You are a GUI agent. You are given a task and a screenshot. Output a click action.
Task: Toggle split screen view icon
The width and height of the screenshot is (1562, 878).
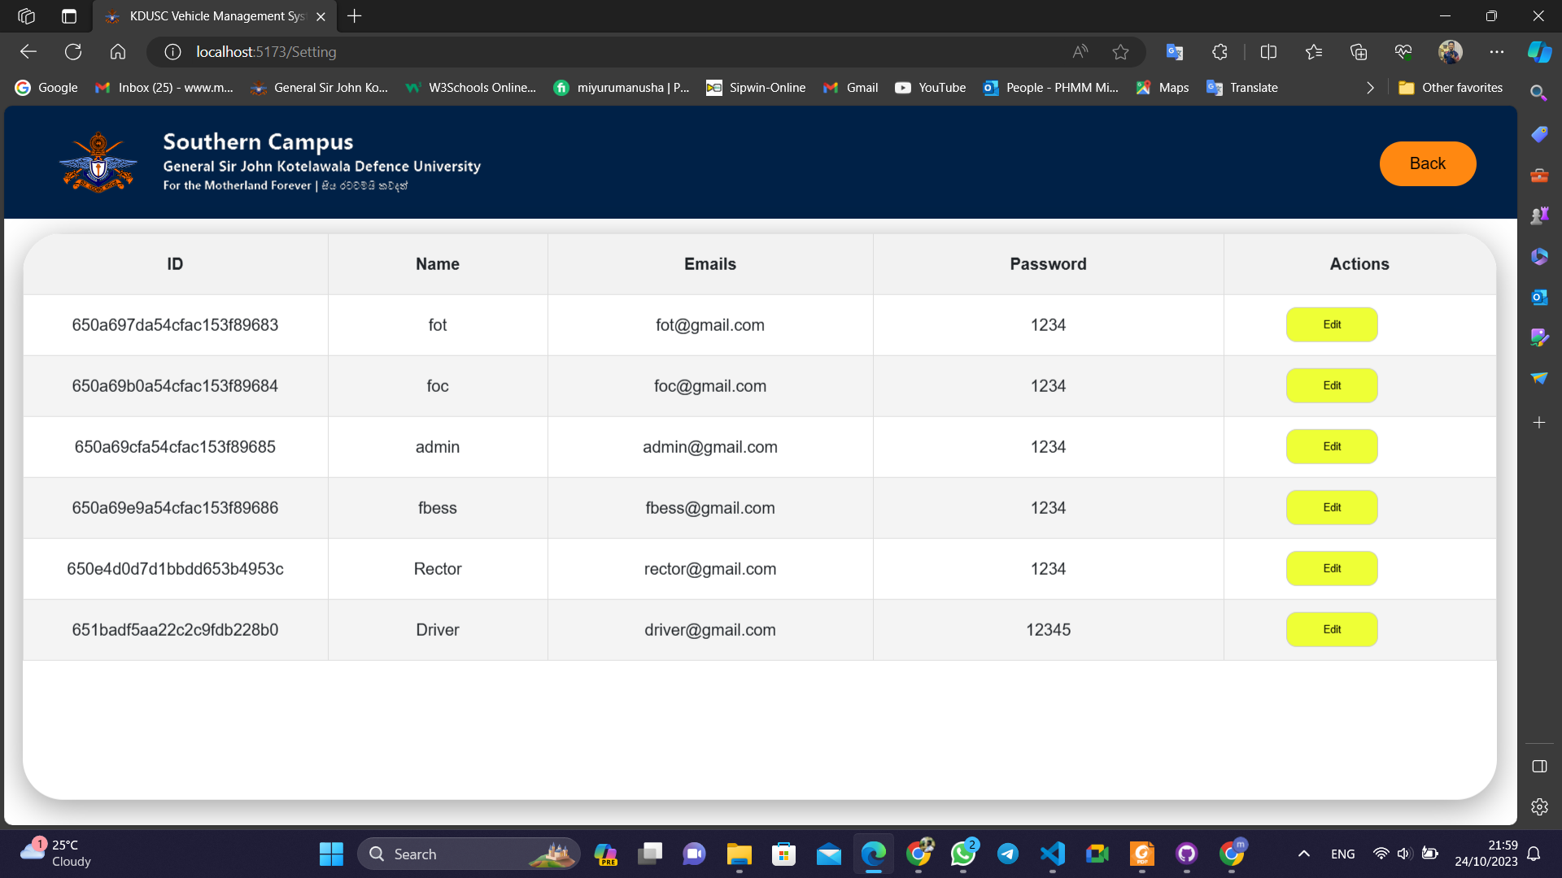(x=1268, y=52)
